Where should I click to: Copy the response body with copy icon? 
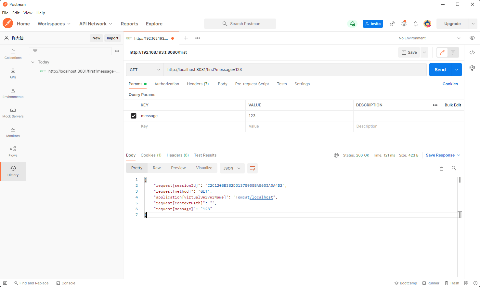pos(441,168)
